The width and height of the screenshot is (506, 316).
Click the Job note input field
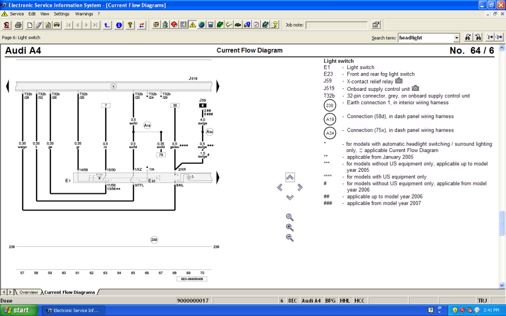coord(337,25)
